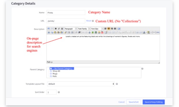The width and height of the screenshot is (179, 107).
Task: Click Cancel to discard changes
Action: (121, 102)
